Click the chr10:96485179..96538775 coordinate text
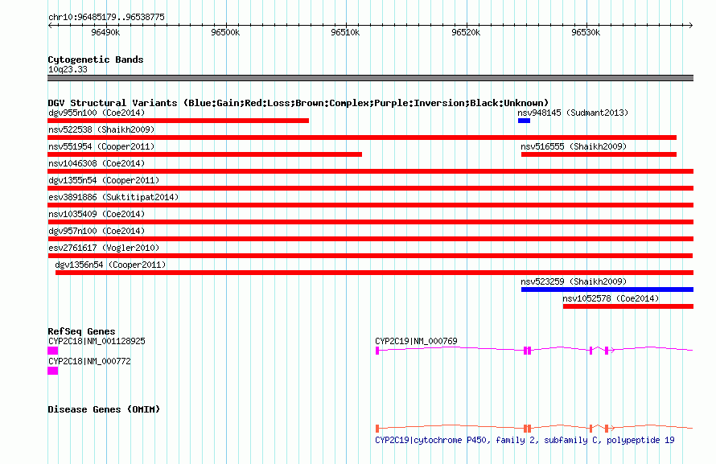Screen dimensions: 716x464 [x=106, y=17]
